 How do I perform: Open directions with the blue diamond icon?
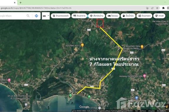pyautogui.click(x=36, y=16)
